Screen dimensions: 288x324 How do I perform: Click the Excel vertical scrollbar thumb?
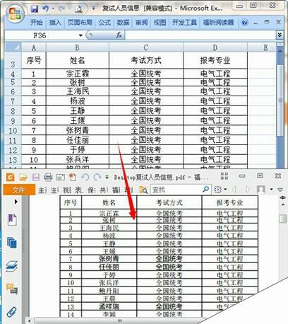coord(280,100)
